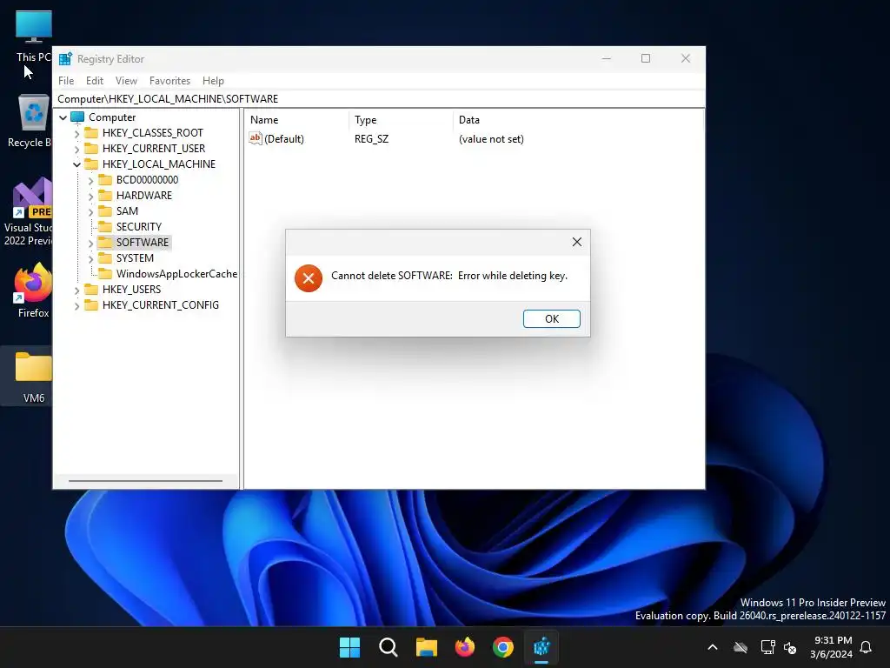Viewport: 890px width, 668px height.
Task: Click Registry Editor taskbar icon
Action: 541,647
